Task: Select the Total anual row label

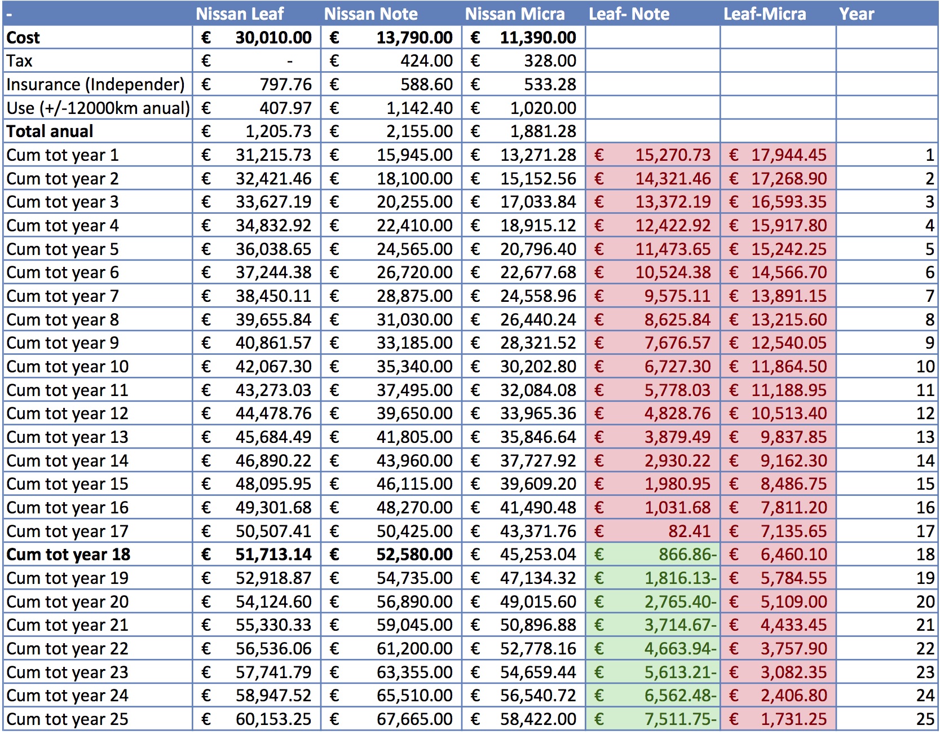Action: (x=50, y=131)
